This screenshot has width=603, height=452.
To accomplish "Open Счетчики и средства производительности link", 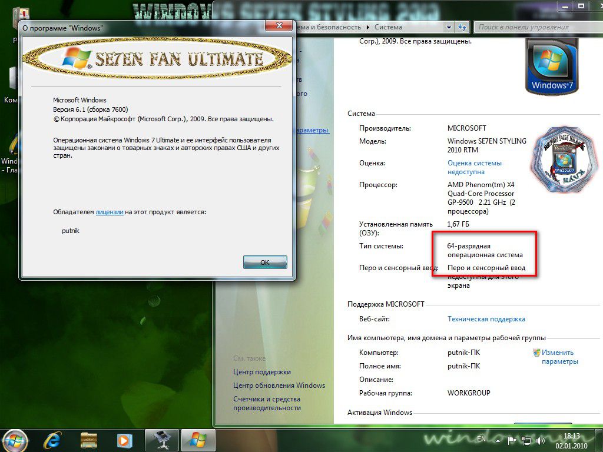I will tap(267, 403).
